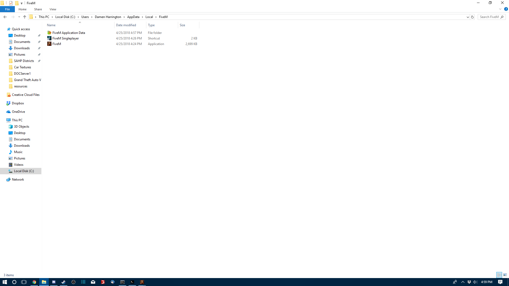Open Task View on the taskbar
509x286 pixels.
(24, 282)
